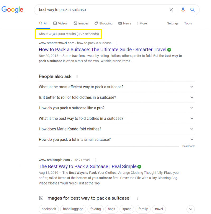Image resolution: width=211 pixels, height=214 pixels.
Task: Switch to the Images tab
Action: tap(81, 23)
